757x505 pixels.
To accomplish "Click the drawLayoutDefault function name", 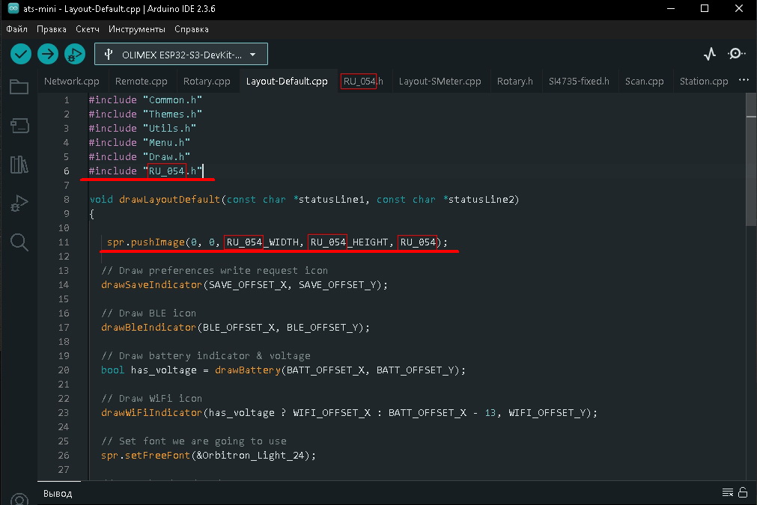I will pos(169,199).
